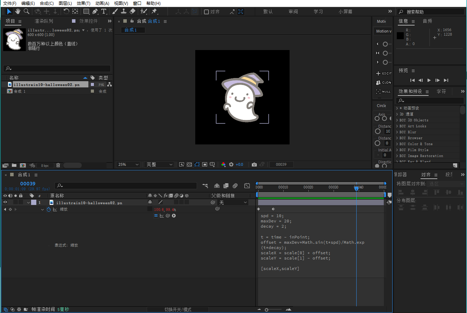Select the Hand tool in toolbar
The height and width of the screenshot is (313, 467).
[18, 12]
